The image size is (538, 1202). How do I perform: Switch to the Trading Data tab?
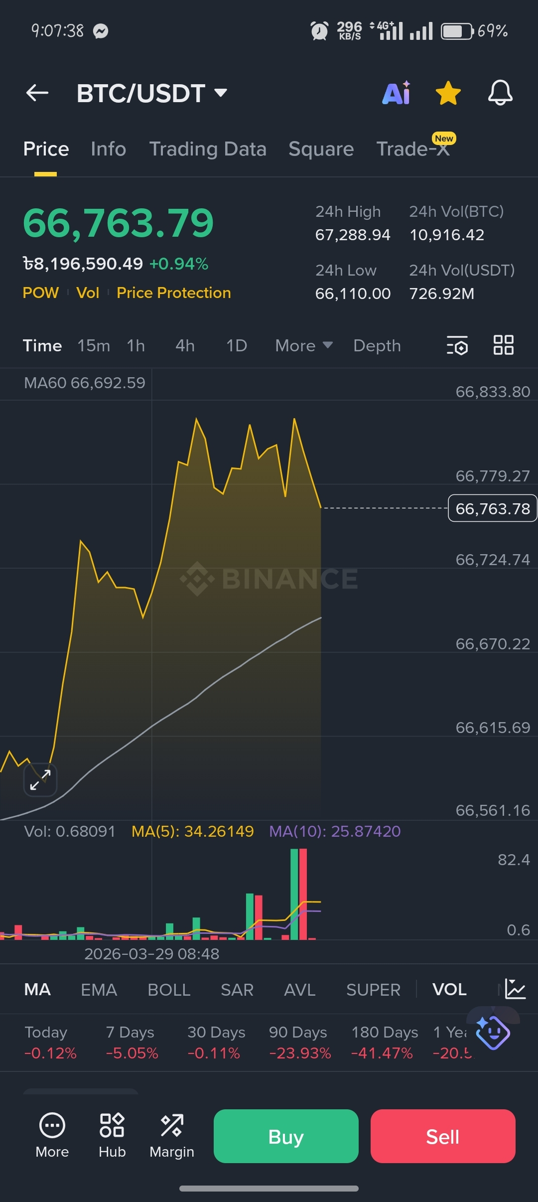pos(208,149)
